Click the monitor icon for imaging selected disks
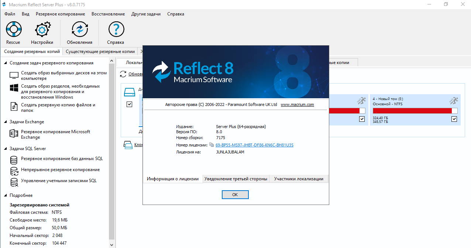 [14, 75]
